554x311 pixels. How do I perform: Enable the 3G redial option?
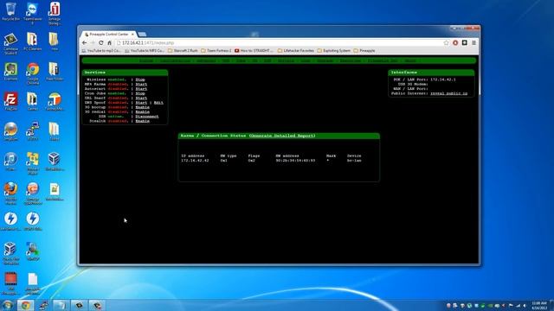click(142, 111)
